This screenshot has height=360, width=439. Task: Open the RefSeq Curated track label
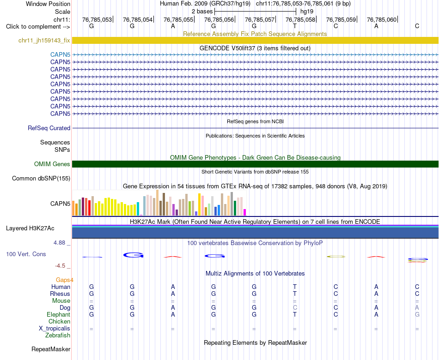(x=49, y=128)
